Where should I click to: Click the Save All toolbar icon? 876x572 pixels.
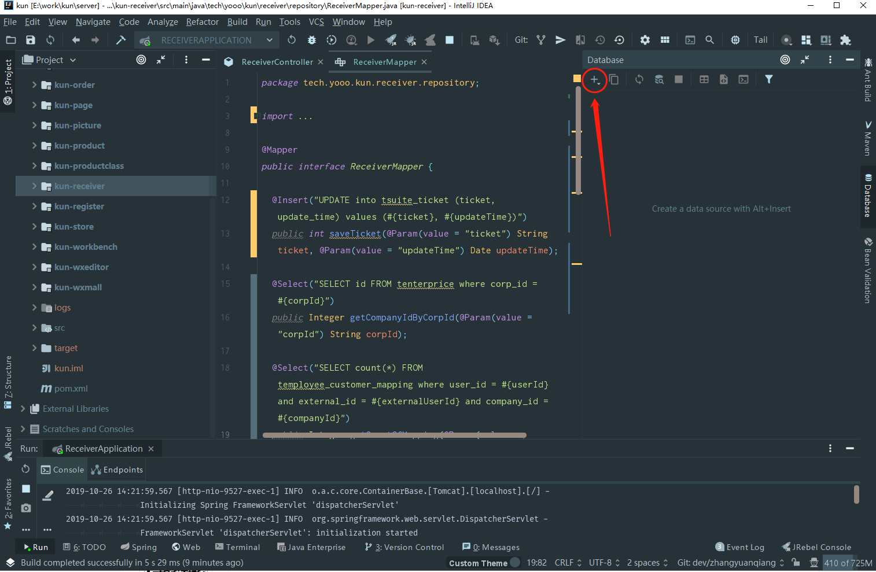pos(31,40)
